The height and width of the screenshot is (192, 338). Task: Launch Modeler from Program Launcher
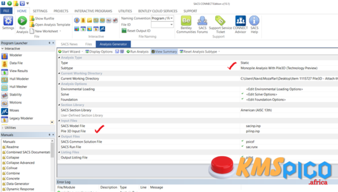point(12,55)
